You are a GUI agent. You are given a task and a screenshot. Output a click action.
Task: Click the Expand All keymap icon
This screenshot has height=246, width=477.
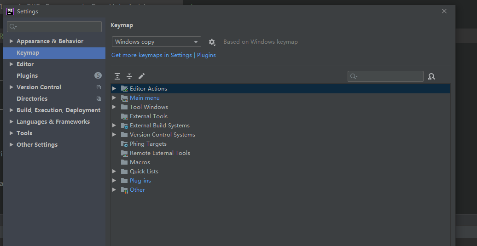pyautogui.click(x=117, y=76)
